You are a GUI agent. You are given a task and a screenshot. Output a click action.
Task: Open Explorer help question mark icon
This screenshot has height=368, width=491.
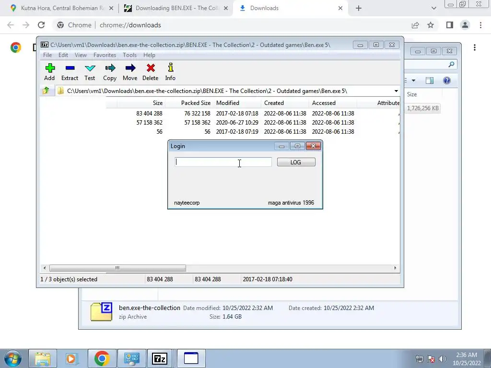447,80
